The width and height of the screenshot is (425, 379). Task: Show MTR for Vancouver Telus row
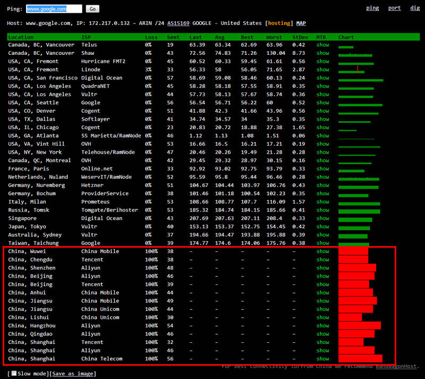coord(322,45)
